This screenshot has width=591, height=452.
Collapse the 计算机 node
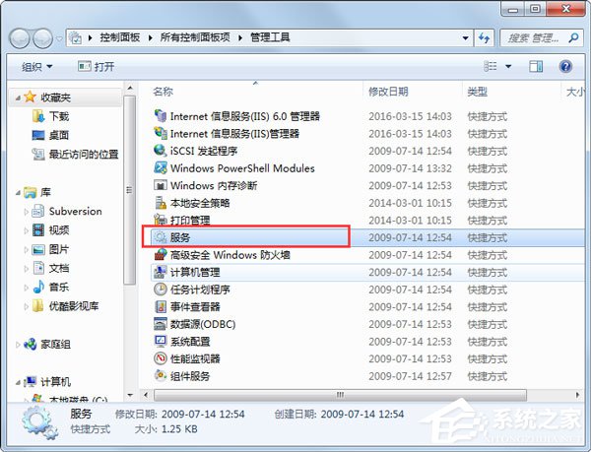pyautogui.click(x=18, y=383)
